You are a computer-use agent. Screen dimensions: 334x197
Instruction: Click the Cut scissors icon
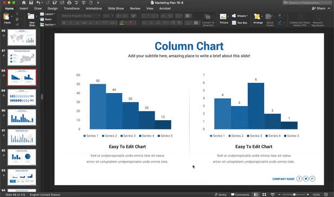tap(17, 14)
